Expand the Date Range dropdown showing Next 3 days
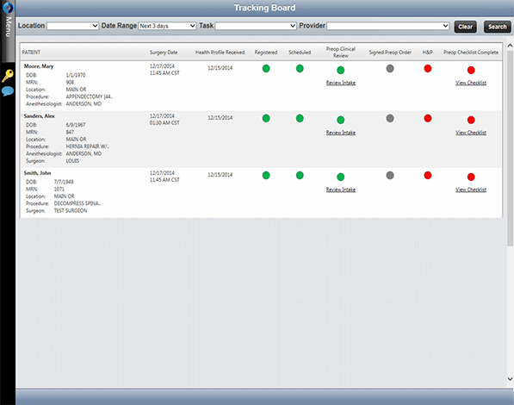Image resolution: width=514 pixels, height=405 pixels. pos(167,26)
